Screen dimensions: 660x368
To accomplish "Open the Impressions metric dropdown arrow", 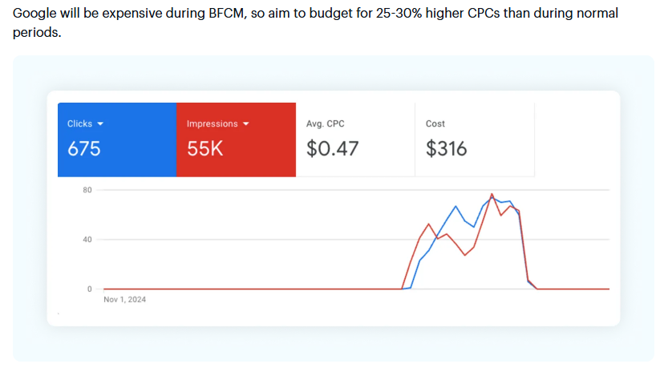I will 246,124.
